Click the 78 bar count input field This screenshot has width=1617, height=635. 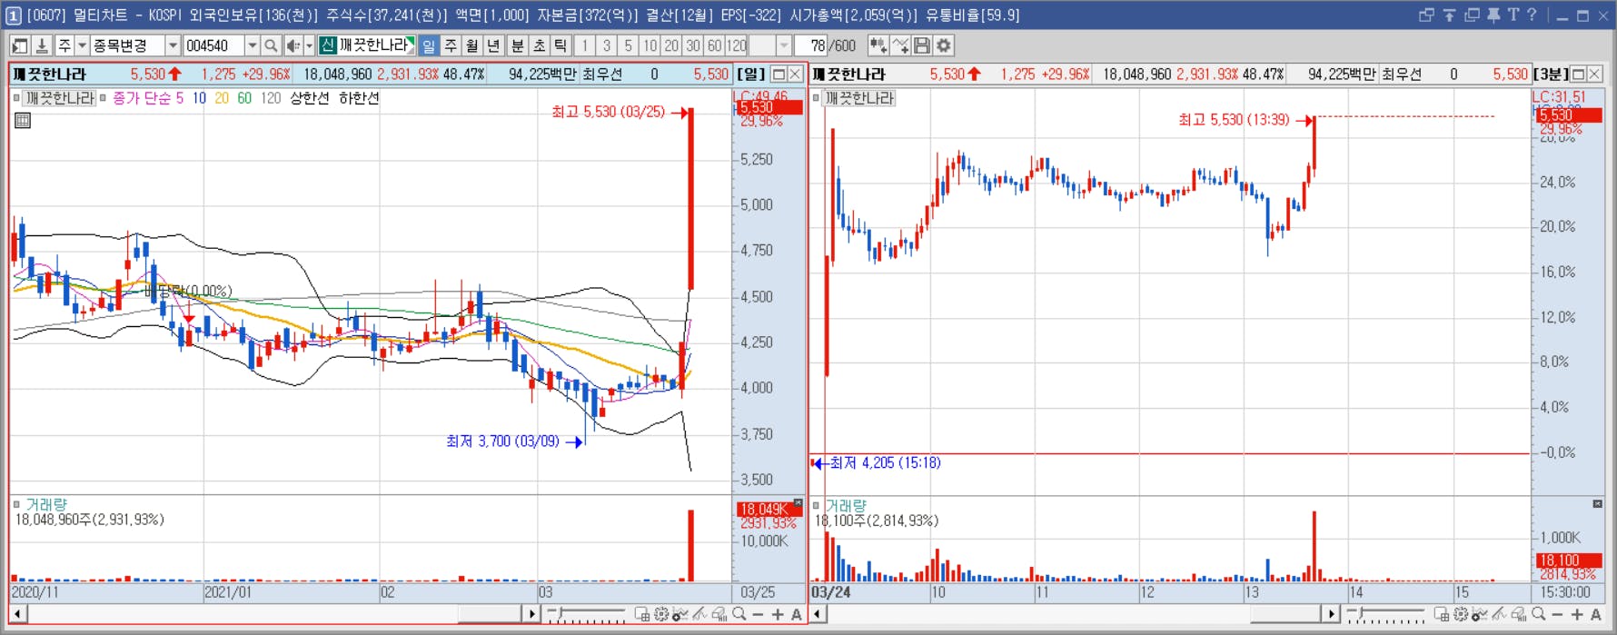(x=811, y=45)
